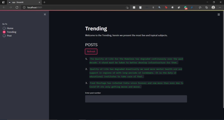The image size is (224, 120).
Task: Click the browser back arrow
Action: click(x=4, y=7)
